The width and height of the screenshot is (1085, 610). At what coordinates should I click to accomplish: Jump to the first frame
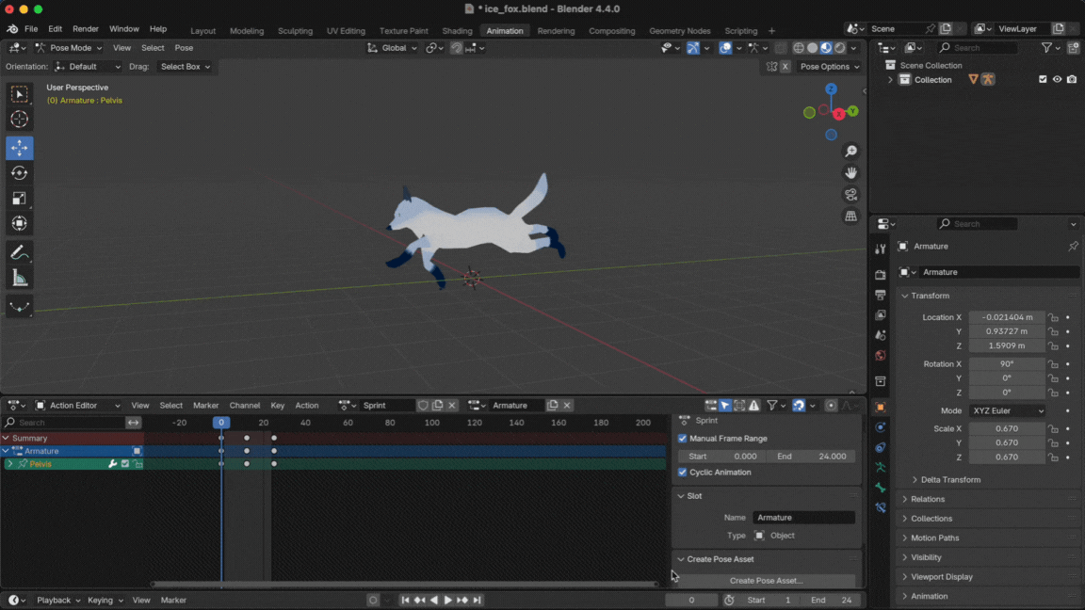(406, 601)
